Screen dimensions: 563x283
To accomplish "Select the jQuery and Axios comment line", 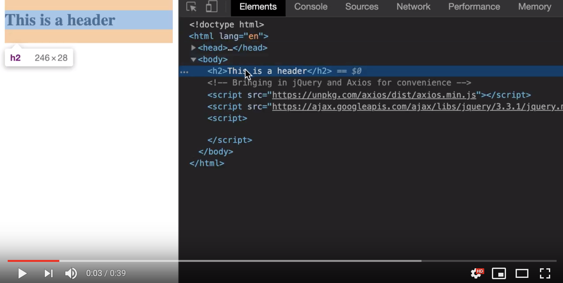I will point(339,83).
